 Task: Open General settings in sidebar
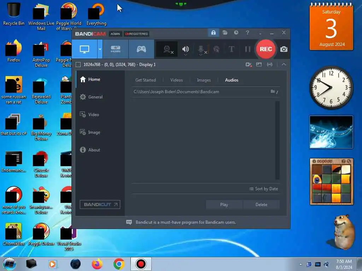click(x=100, y=97)
